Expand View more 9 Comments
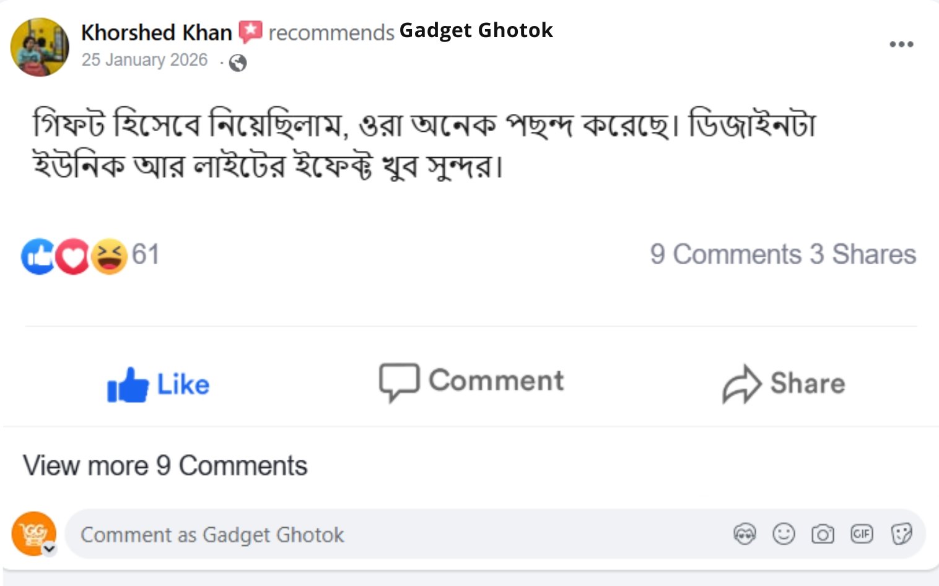Viewport: 939px width, 586px height. tap(165, 466)
